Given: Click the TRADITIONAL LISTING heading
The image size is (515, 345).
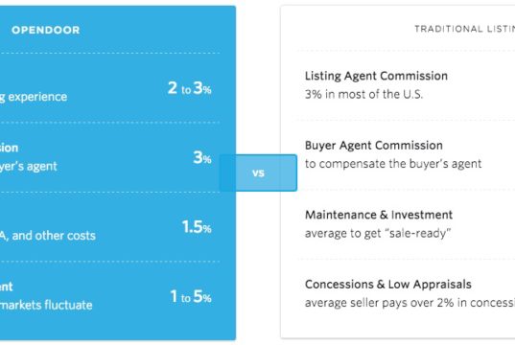Looking at the screenshot, I should [x=464, y=29].
